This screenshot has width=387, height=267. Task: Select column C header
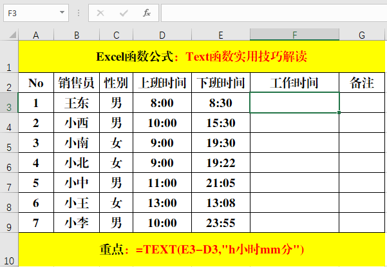(117, 35)
